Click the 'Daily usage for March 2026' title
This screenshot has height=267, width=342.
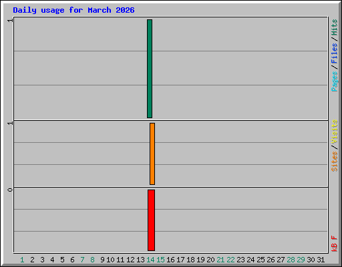(73, 10)
